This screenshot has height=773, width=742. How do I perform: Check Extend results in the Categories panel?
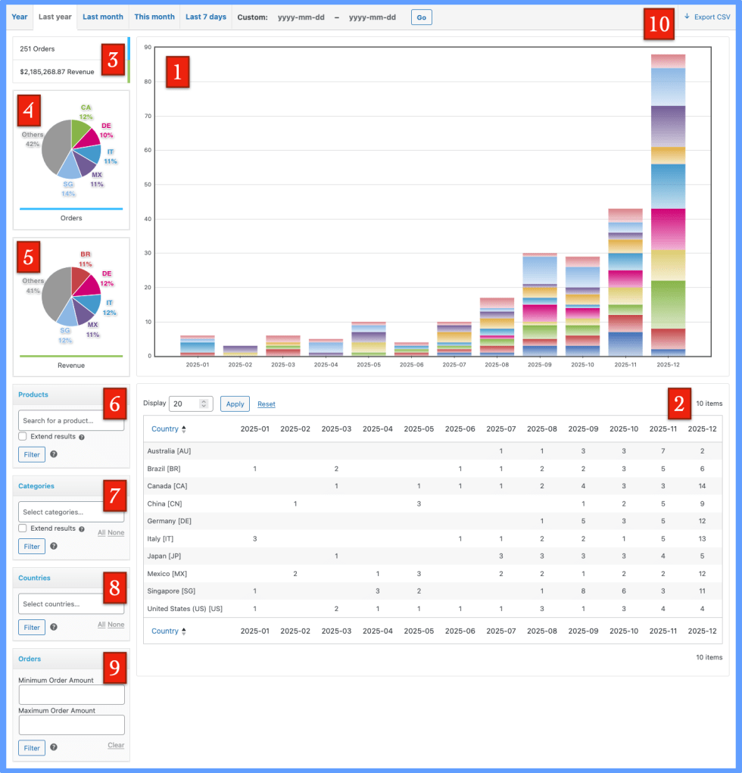pos(23,528)
